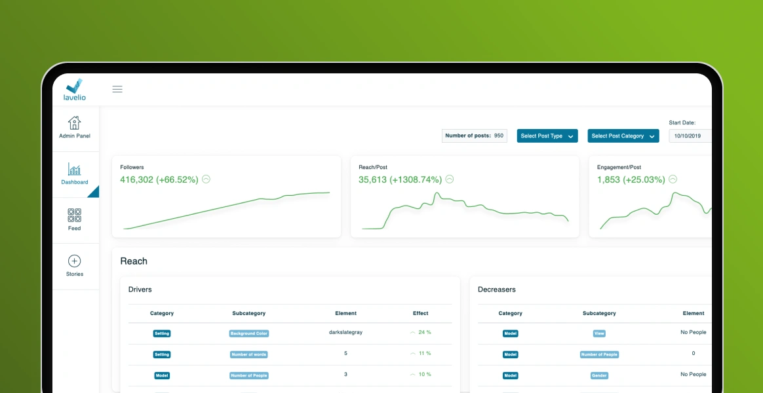Select the Dashboard chart icon
The height and width of the screenshot is (393, 763).
click(x=75, y=169)
